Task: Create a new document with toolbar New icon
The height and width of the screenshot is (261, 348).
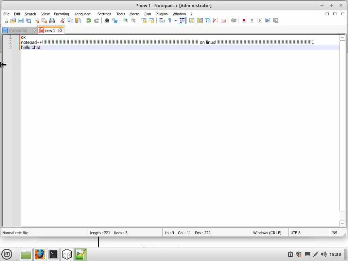Action: 5,21
